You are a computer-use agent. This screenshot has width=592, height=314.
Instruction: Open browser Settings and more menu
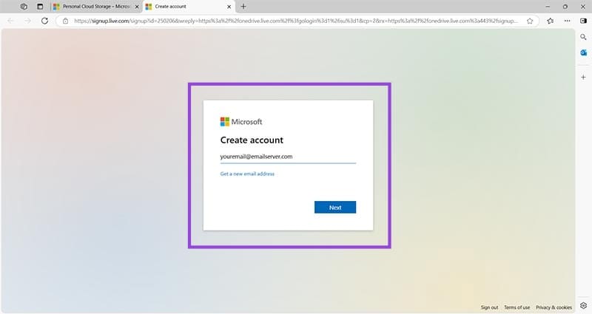[567, 21]
